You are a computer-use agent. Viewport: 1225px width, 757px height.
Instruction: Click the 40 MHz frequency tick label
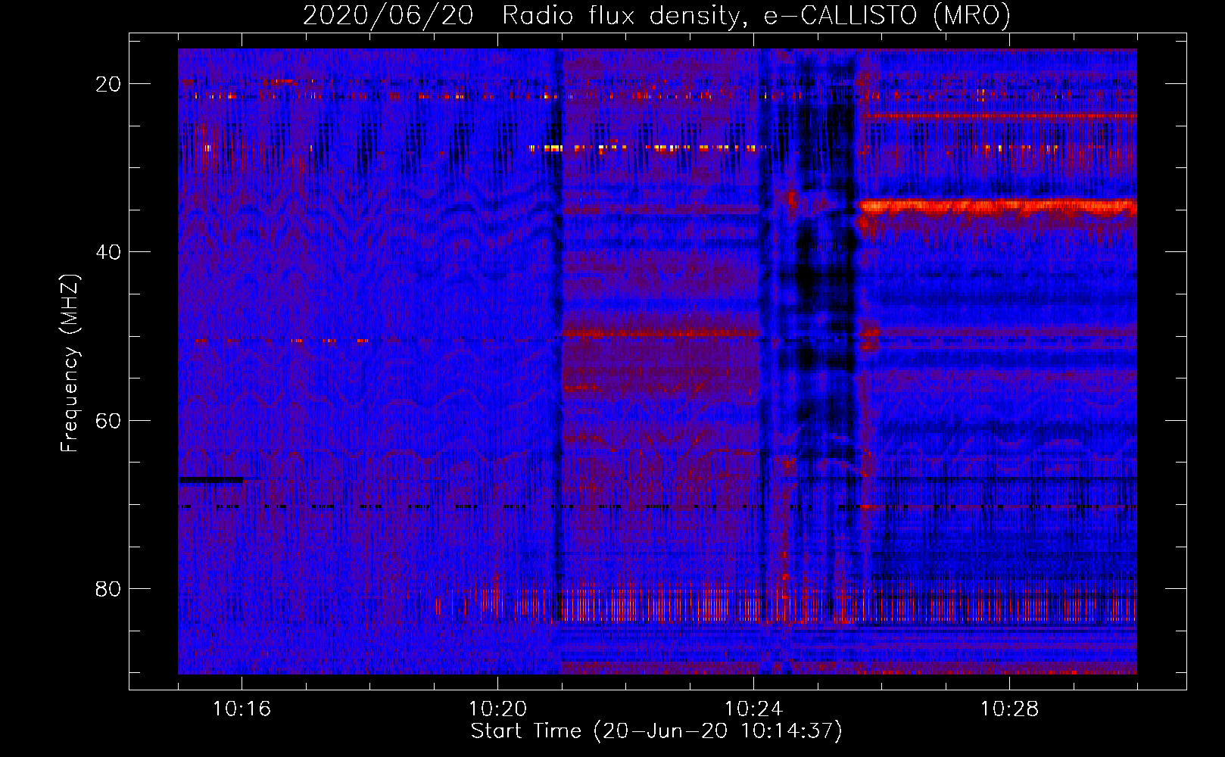click(108, 252)
